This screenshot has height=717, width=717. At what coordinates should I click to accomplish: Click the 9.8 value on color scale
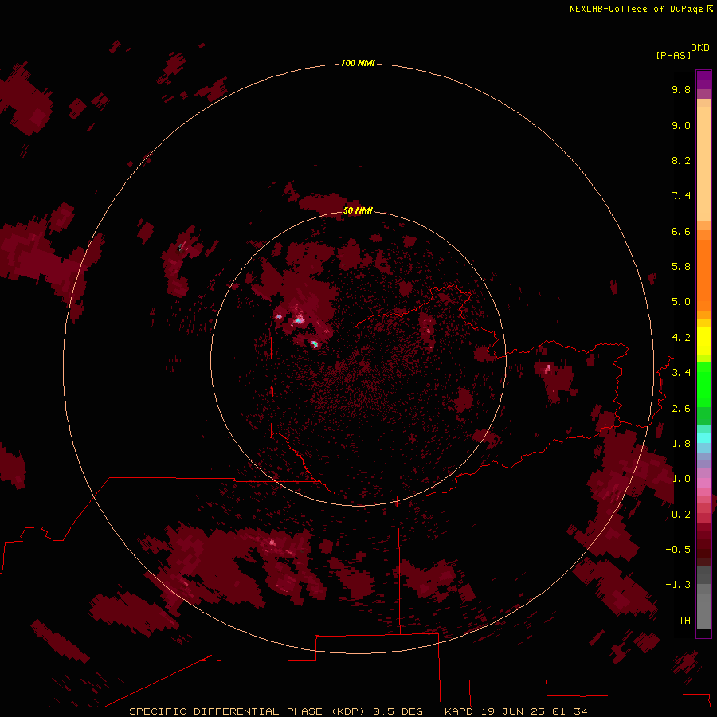pos(681,89)
